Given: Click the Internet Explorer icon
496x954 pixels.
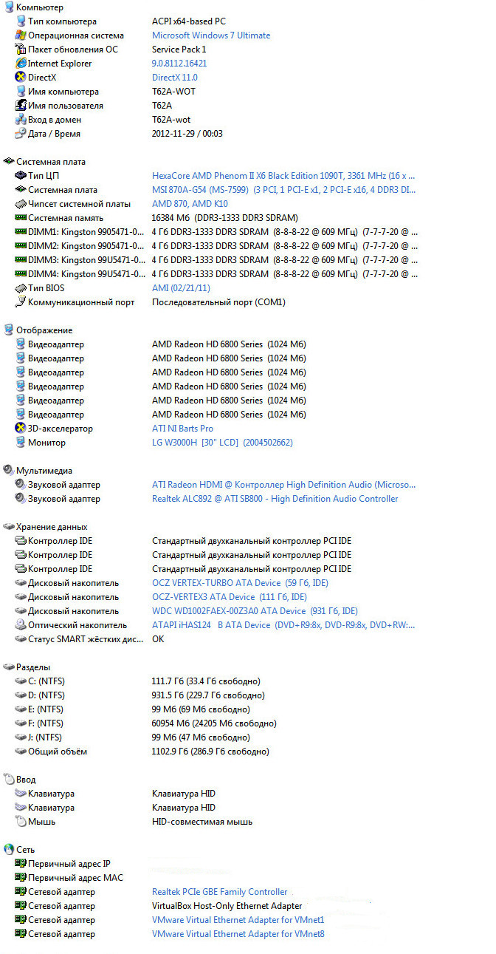Looking at the screenshot, I should click(21, 64).
